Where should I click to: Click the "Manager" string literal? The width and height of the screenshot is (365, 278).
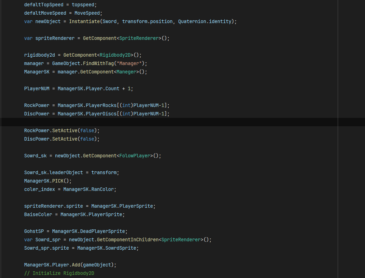[129, 63]
